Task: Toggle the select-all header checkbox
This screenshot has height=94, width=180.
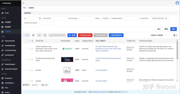Action: [25, 41]
